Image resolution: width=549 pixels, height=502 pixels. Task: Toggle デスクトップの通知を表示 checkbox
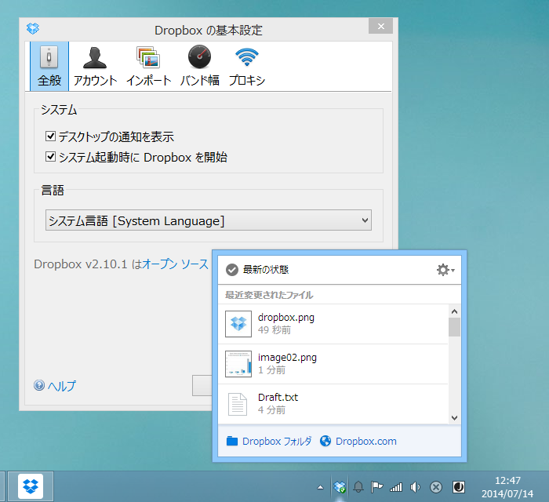50,136
